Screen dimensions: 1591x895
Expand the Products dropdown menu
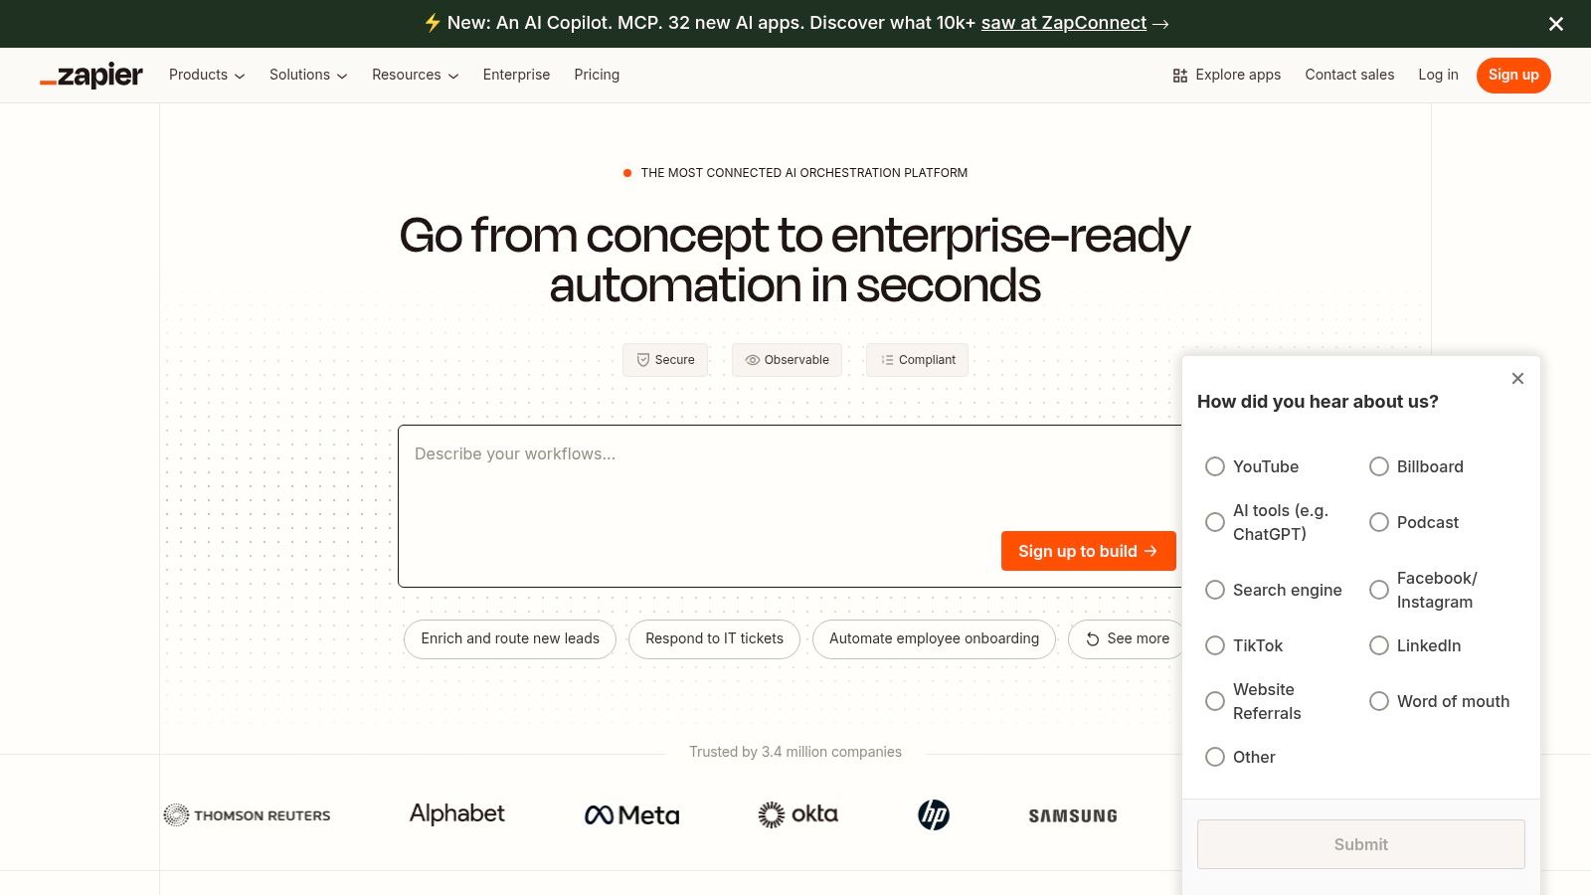coord(207,76)
